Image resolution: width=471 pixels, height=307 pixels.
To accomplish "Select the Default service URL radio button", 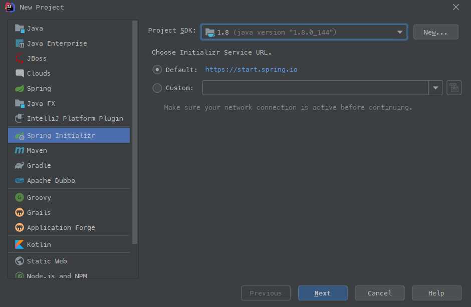I will tap(157, 70).
